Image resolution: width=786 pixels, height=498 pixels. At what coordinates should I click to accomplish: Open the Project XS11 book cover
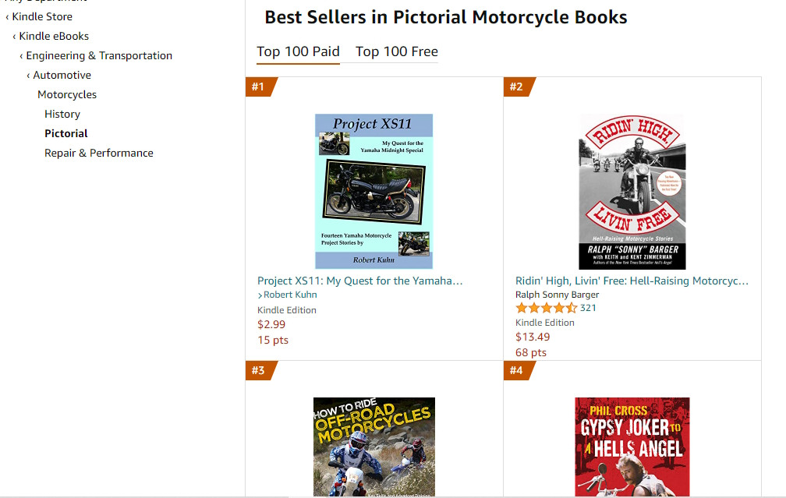(374, 191)
